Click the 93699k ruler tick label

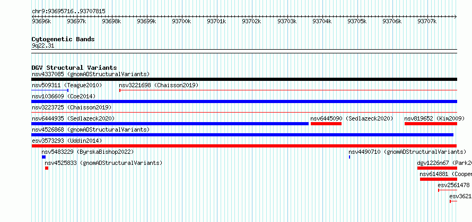point(146,21)
